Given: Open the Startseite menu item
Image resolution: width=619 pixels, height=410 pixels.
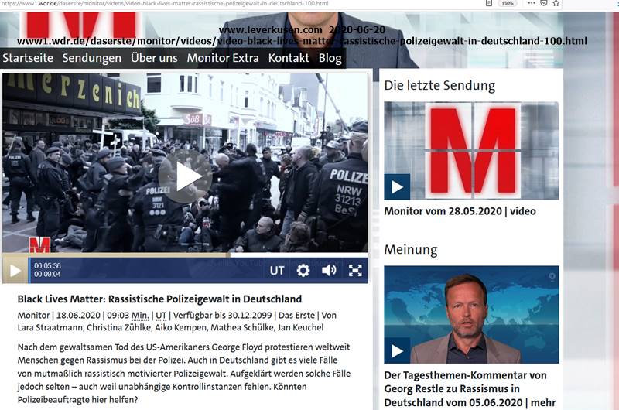Looking at the screenshot, I should [28, 58].
